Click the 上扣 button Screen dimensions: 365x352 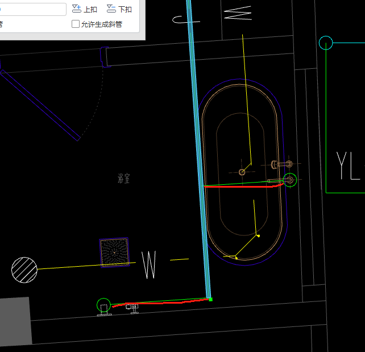85,9
